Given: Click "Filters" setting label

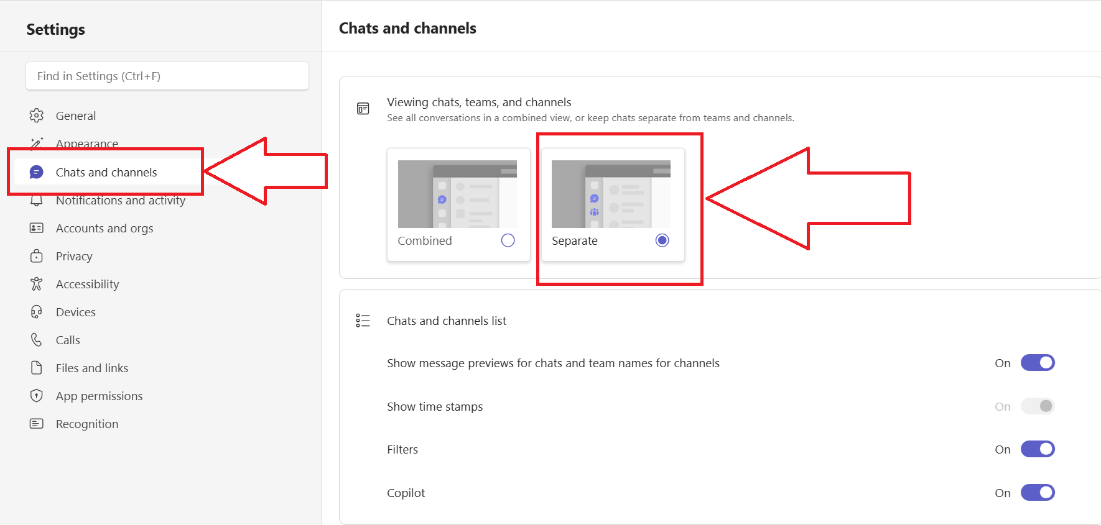Looking at the screenshot, I should (x=402, y=449).
